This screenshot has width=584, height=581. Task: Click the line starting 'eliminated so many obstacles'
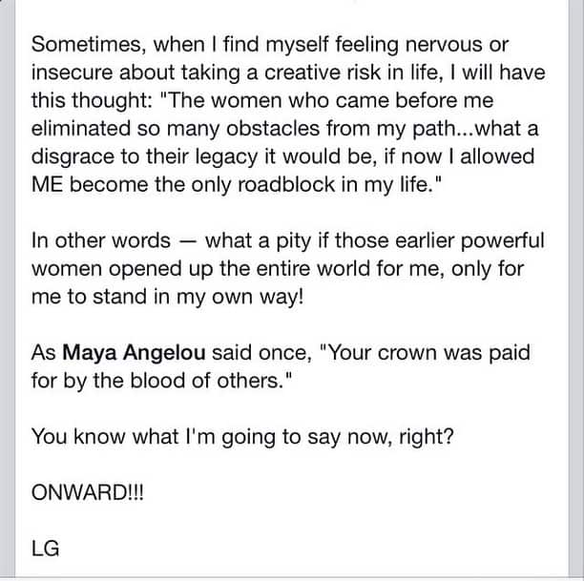point(285,129)
